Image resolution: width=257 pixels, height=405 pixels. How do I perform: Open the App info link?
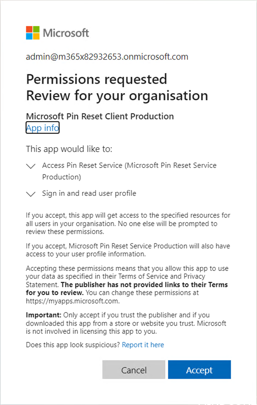click(x=42, y=128)
